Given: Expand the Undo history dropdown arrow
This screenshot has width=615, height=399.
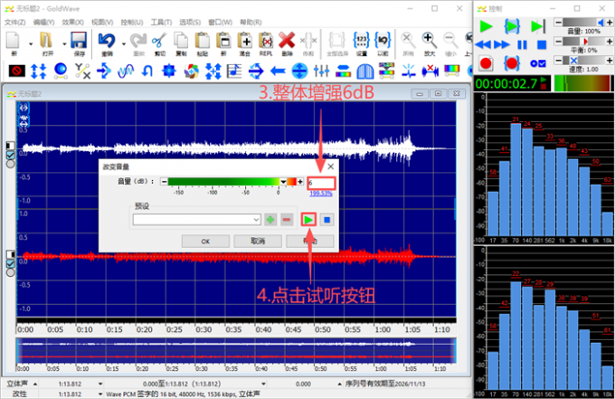Looking at the screenshot, I should pyautogui.click(x=124, y=44).
